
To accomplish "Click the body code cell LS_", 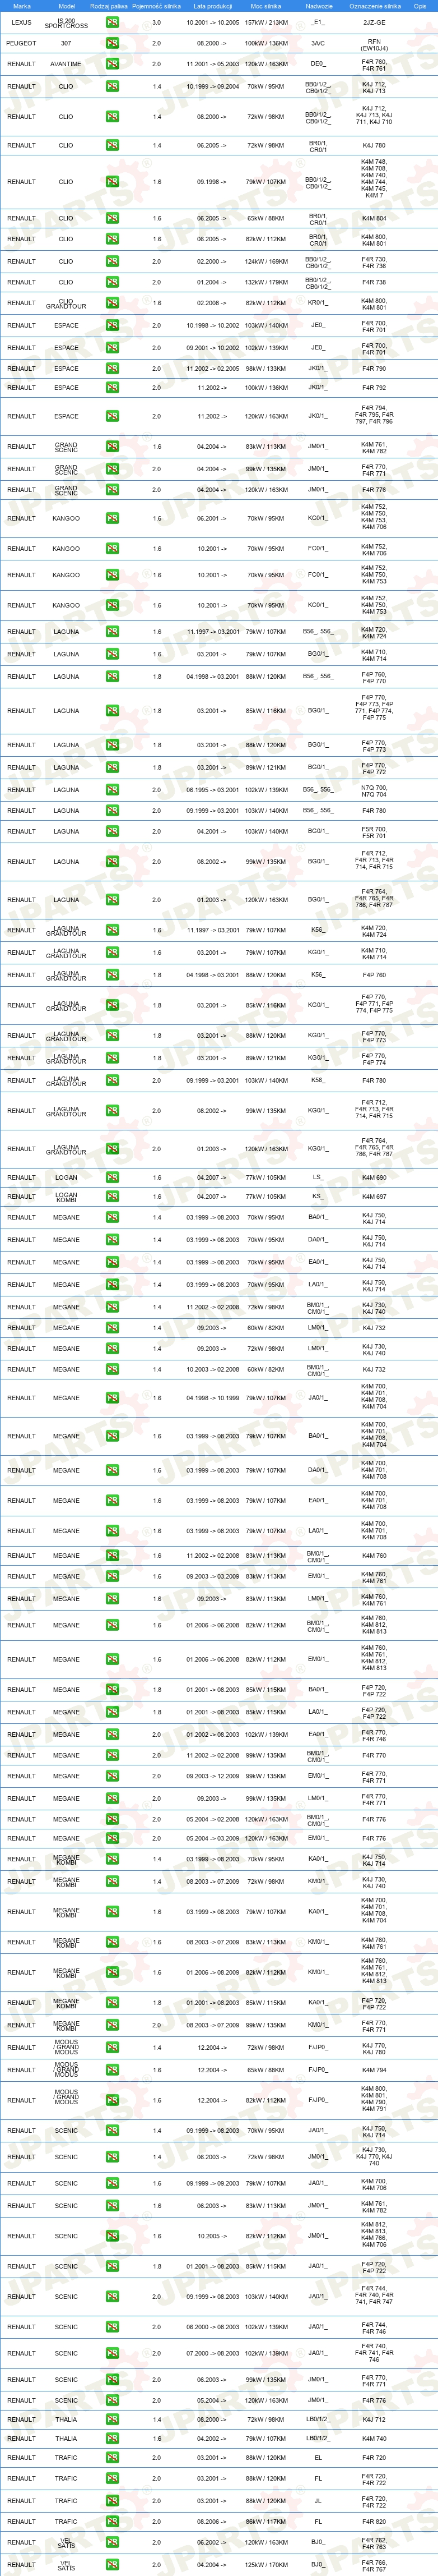I will 318,1177.
